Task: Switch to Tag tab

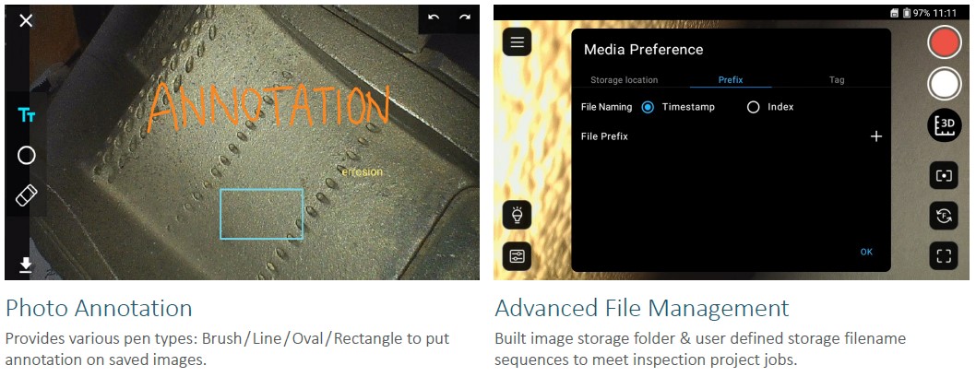Action: tap(837, 79)
